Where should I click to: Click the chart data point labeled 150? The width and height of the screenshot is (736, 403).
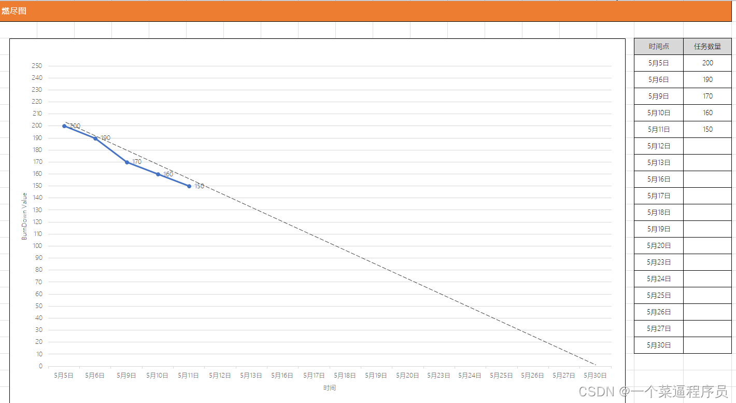click(x=189, y=186)
